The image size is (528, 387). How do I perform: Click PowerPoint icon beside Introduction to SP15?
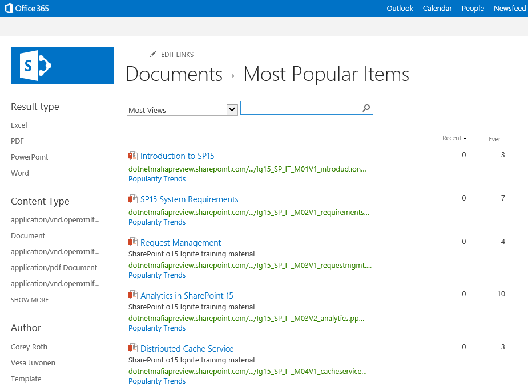[x=132, y=156]
